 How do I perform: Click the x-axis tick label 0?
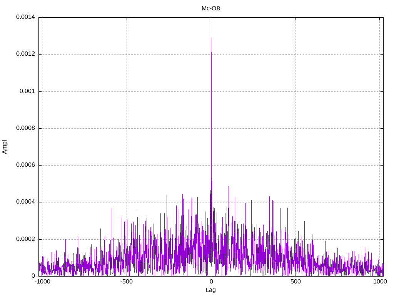click(211, 282)
